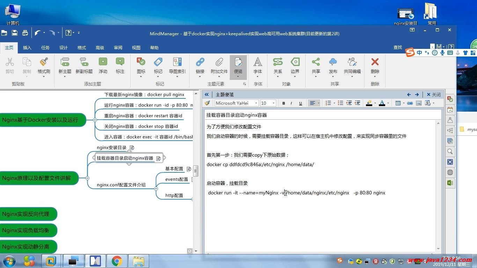Open the 字体 font options
477x268 pixels.
click(258, 66)
